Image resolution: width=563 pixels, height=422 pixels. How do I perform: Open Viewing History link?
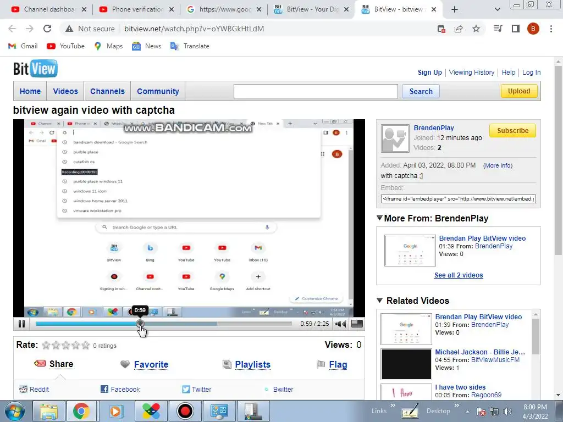pos(471,72)
